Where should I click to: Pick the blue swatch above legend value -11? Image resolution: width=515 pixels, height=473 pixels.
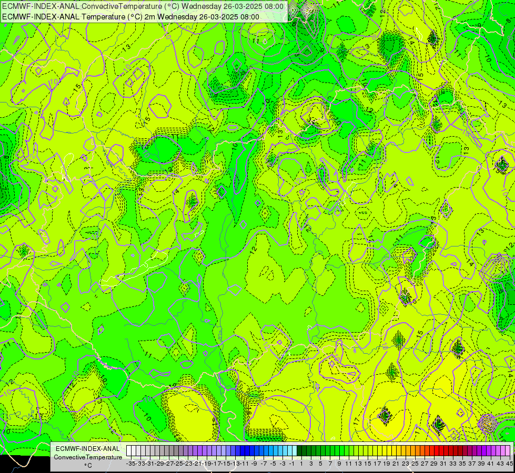click(243, 451)
